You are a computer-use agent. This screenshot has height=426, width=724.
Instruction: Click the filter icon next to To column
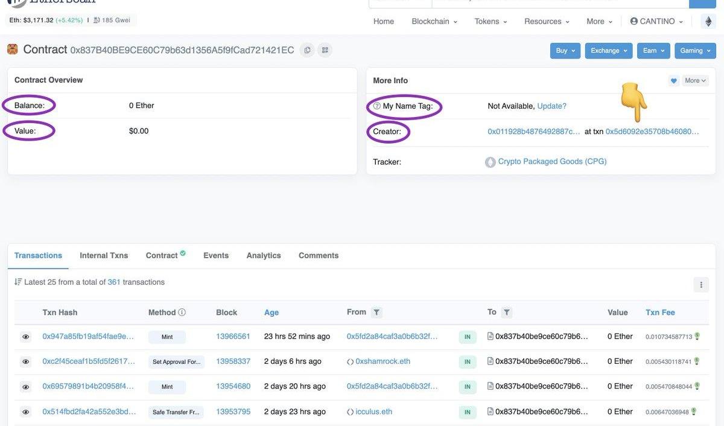(507, 313)
